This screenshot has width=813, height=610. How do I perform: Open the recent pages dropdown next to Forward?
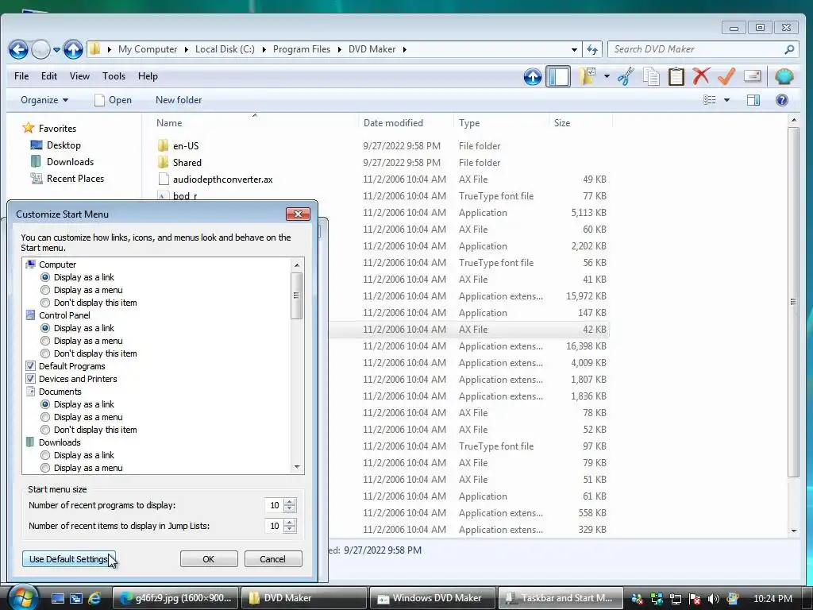[x=56, y=50]
